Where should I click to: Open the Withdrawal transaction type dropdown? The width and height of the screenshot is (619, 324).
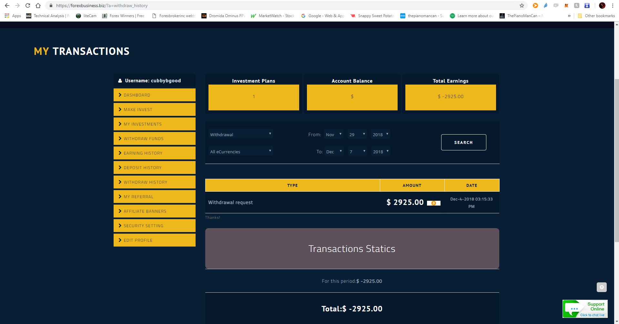[240, 134]
